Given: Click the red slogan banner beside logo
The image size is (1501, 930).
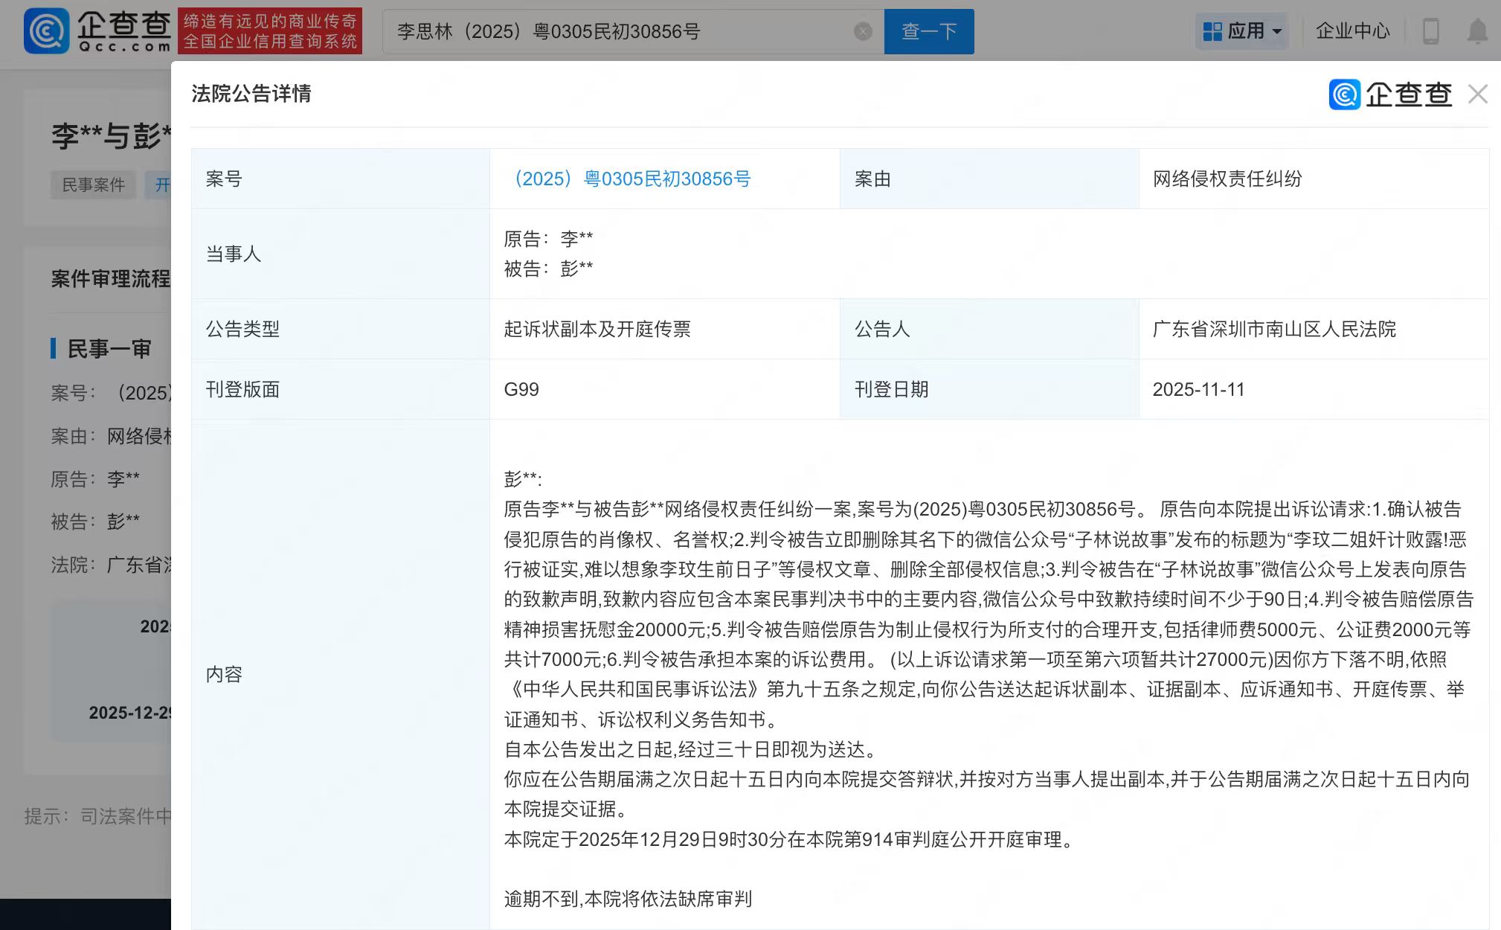Looking at the screenshot, I should 270,31.
